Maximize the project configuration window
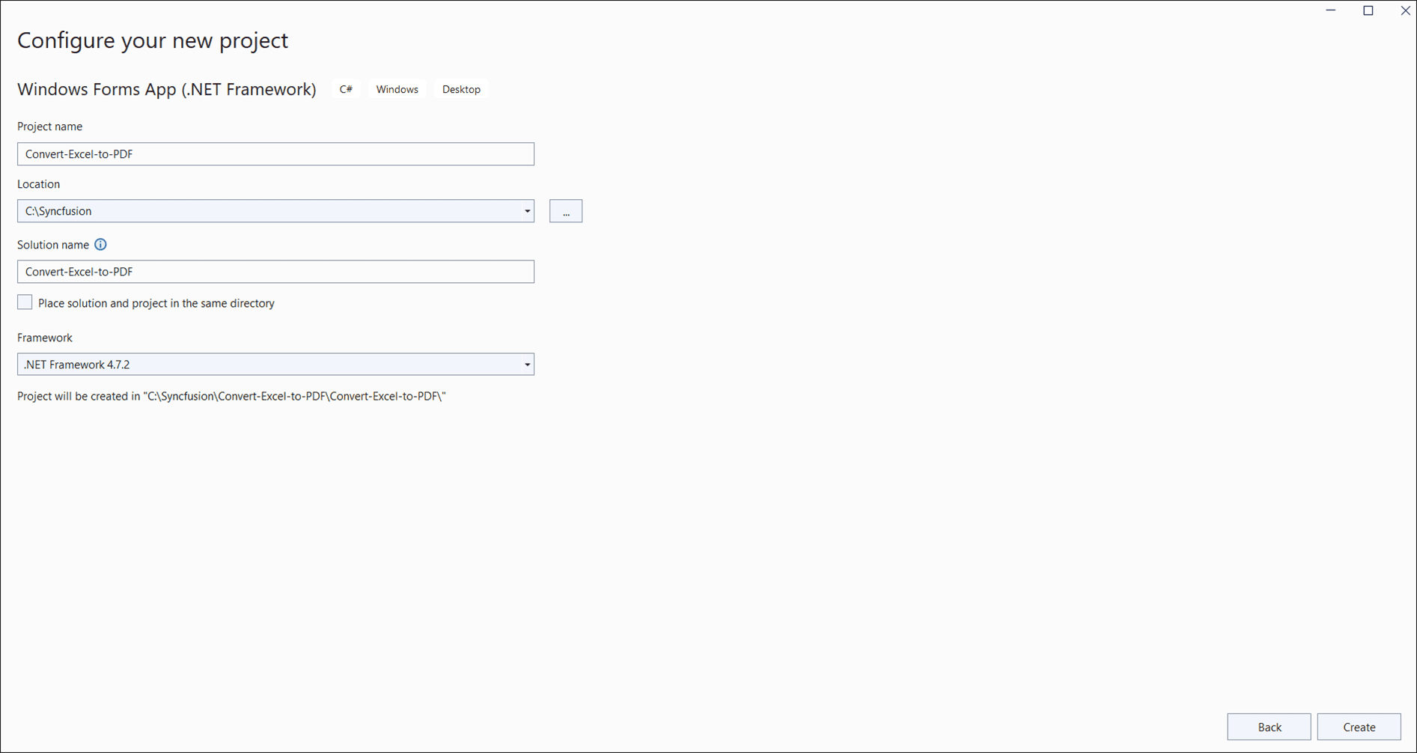Viewport: 1417px width, 753px height. 1368,10
